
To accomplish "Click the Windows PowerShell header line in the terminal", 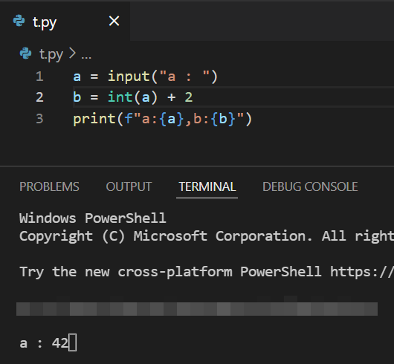I will 93,218.
